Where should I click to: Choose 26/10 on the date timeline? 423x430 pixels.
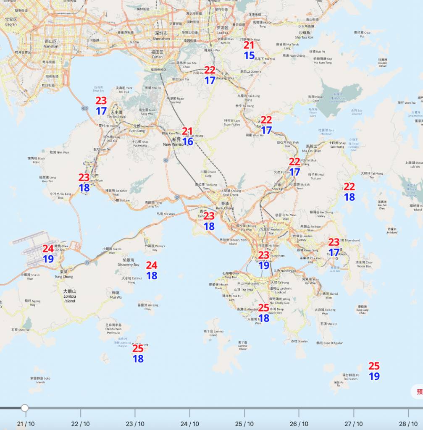click(x=299, y=424)
